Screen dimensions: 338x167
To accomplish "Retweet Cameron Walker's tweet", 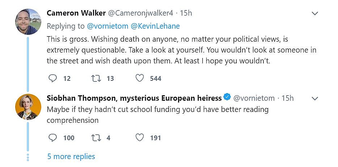I will pyautogui.click(x=97, y=78).
